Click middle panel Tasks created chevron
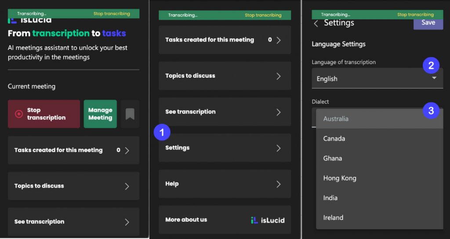 278,40
